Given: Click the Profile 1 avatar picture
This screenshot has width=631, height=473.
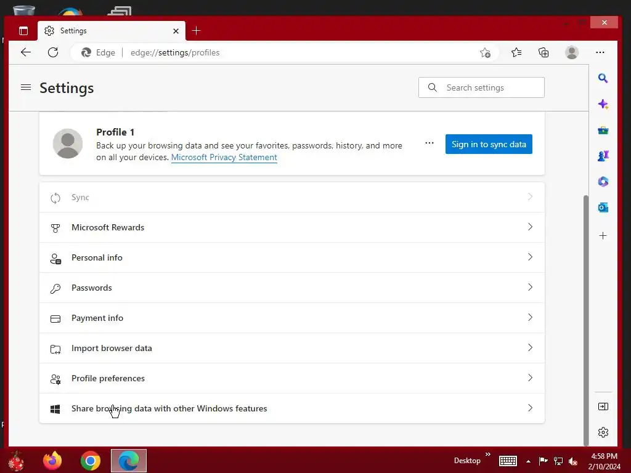Looking at the screenshot, I should click(68, 144).
